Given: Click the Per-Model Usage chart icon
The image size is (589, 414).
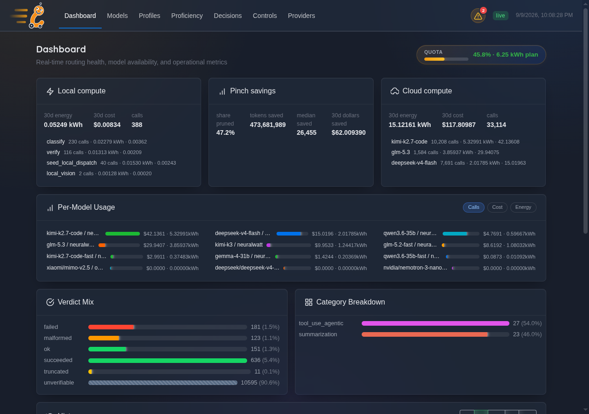Looking at the screenshot, I should (50, 208).
